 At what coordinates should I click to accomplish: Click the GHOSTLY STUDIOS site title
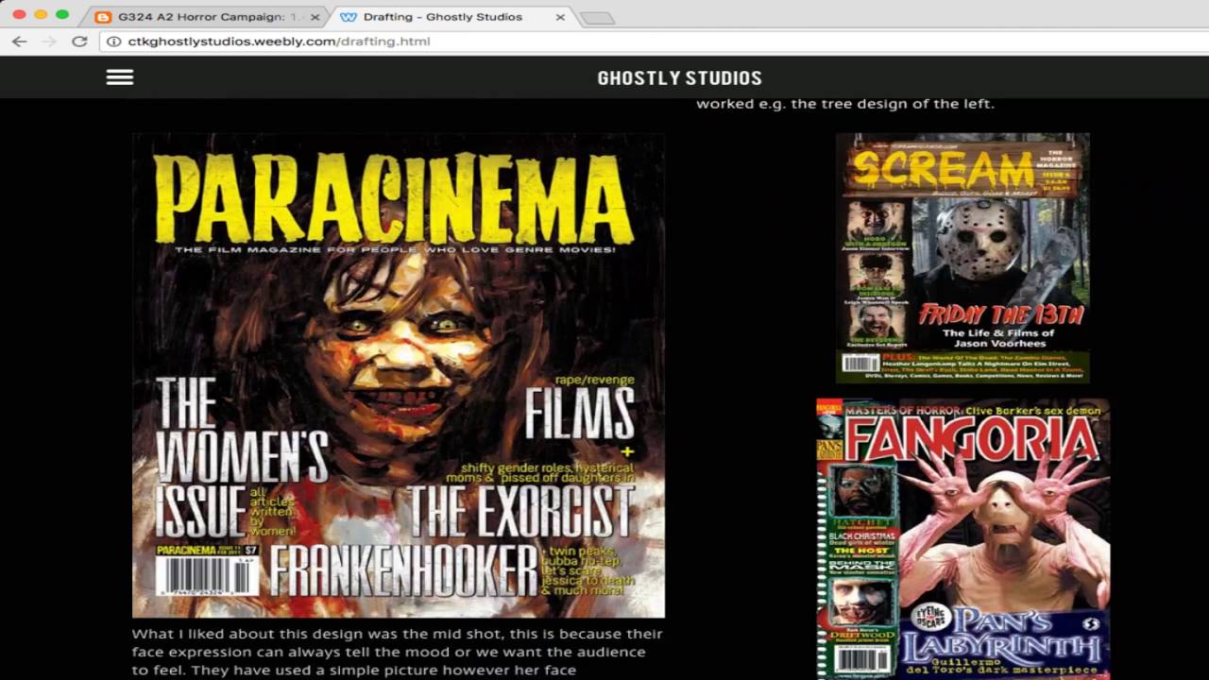click(x=679, y=77)
